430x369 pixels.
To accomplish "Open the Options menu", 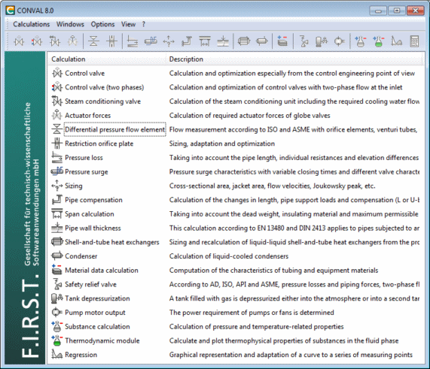I will [102, 24].
